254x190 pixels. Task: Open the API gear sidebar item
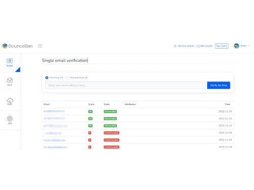coord(10,120)
